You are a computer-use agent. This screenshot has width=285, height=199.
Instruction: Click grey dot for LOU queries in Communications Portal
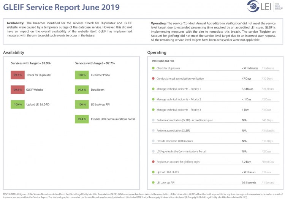tap(153, 151)
